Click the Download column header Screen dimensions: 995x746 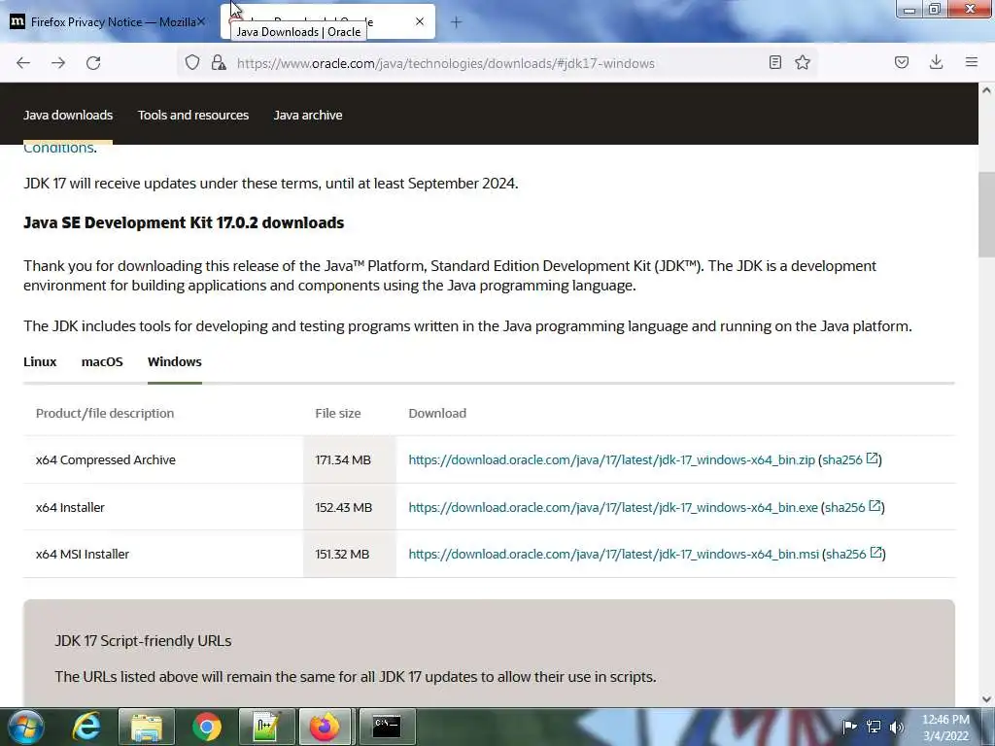click(x=437, y=413)
